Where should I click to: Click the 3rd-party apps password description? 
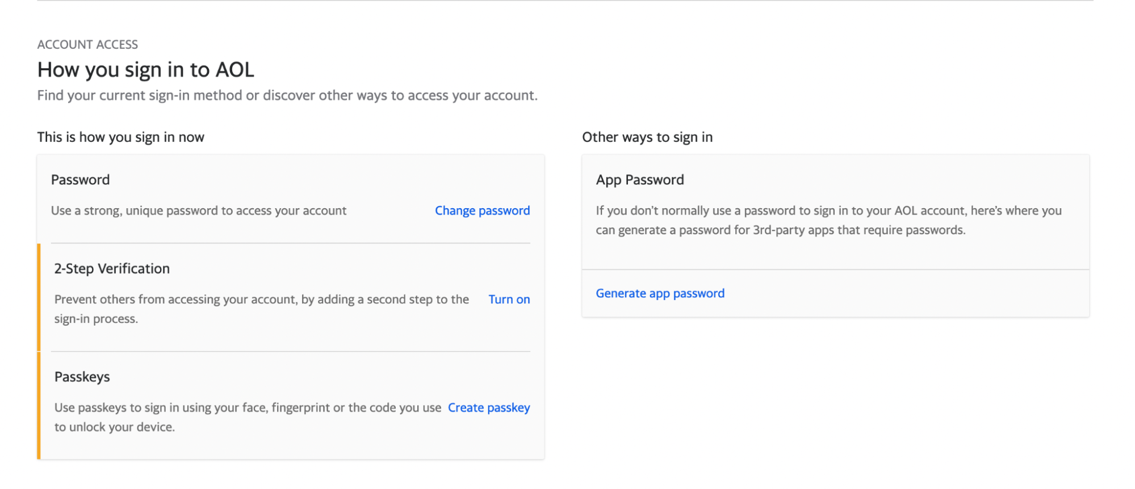tap(828, 220)
